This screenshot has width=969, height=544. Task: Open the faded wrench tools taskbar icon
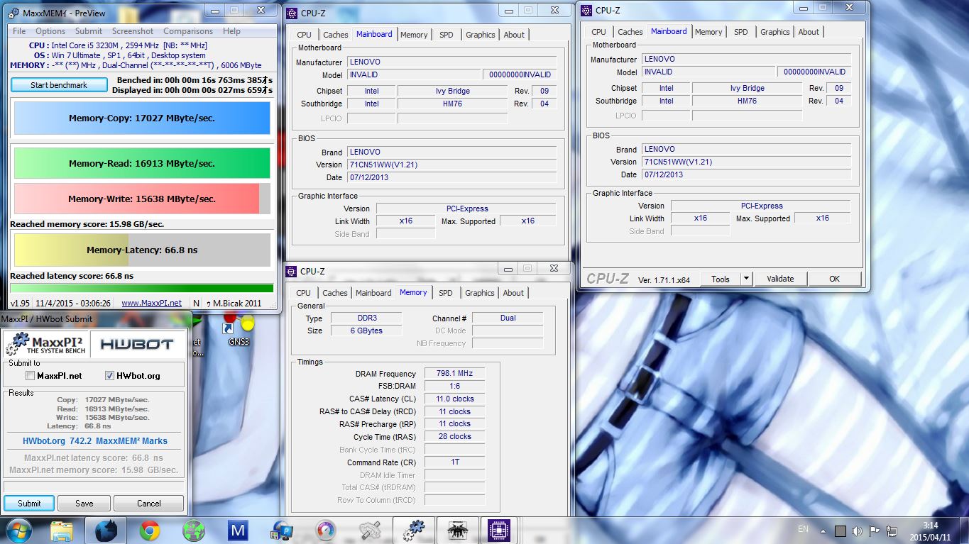pyautogui.click(x=370, y=531)
